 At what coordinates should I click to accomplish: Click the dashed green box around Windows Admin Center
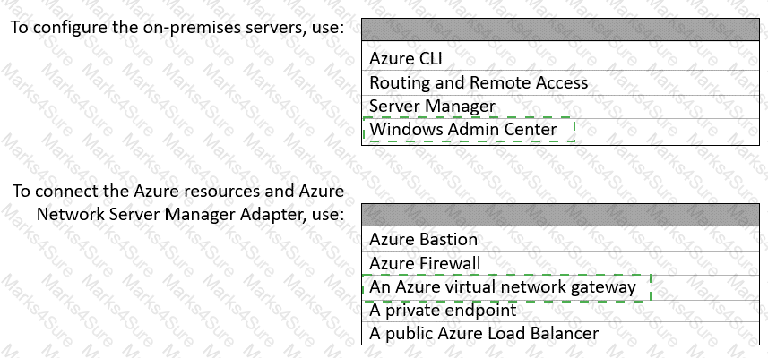[x=469, y=130]
